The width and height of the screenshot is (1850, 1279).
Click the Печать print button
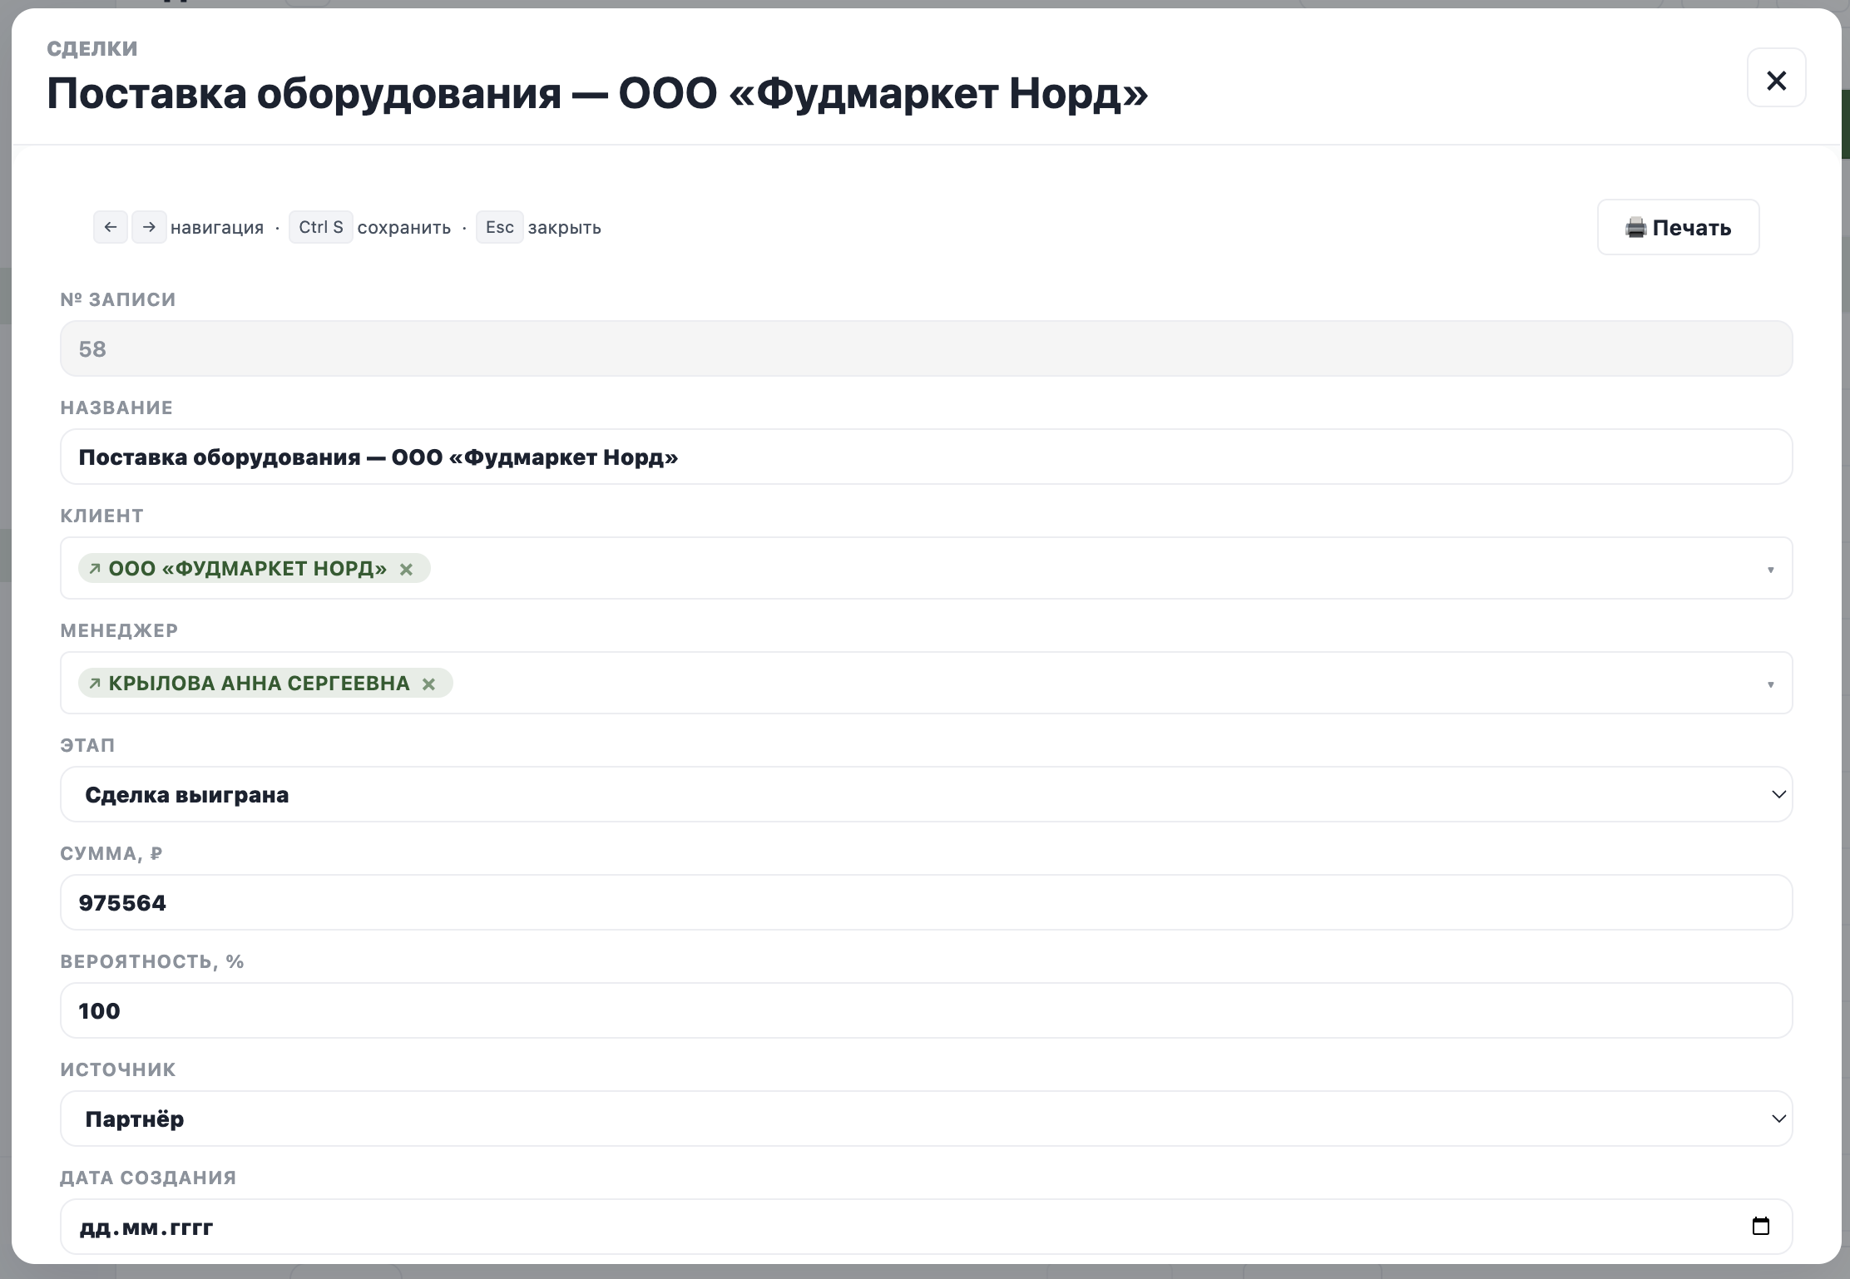(1678, 227)
